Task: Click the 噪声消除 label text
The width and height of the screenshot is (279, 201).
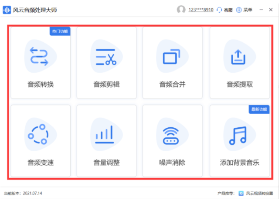Action: (x=172, y=163)
